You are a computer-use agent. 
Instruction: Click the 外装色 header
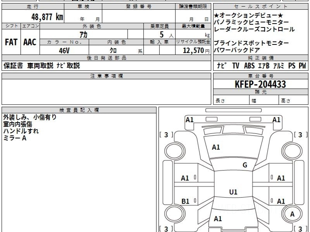click(92, 26)
